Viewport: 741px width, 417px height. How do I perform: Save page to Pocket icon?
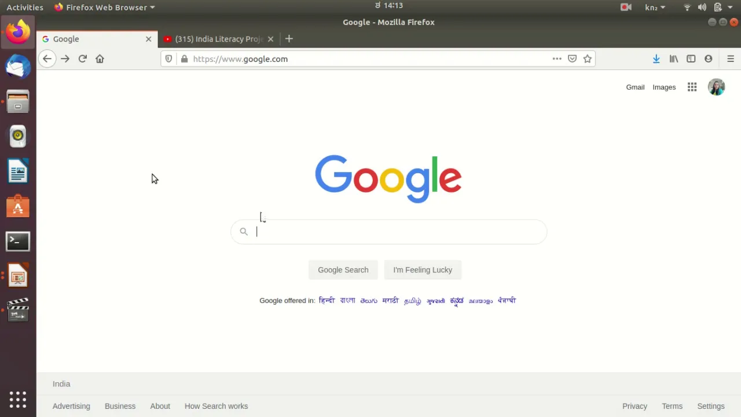[572, 58]
